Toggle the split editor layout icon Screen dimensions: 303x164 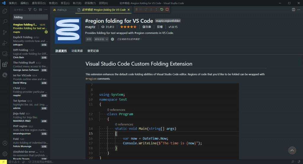coord(294,10)
